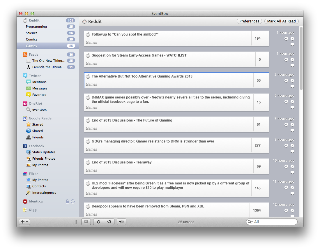
Task: Click the lock icon next to Identi.ca
Action: click(67, 201)
